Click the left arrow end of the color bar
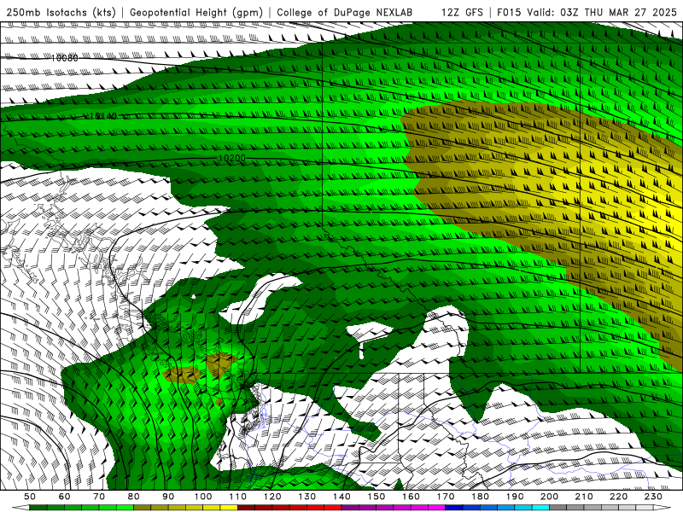 (x=20, y=508)
